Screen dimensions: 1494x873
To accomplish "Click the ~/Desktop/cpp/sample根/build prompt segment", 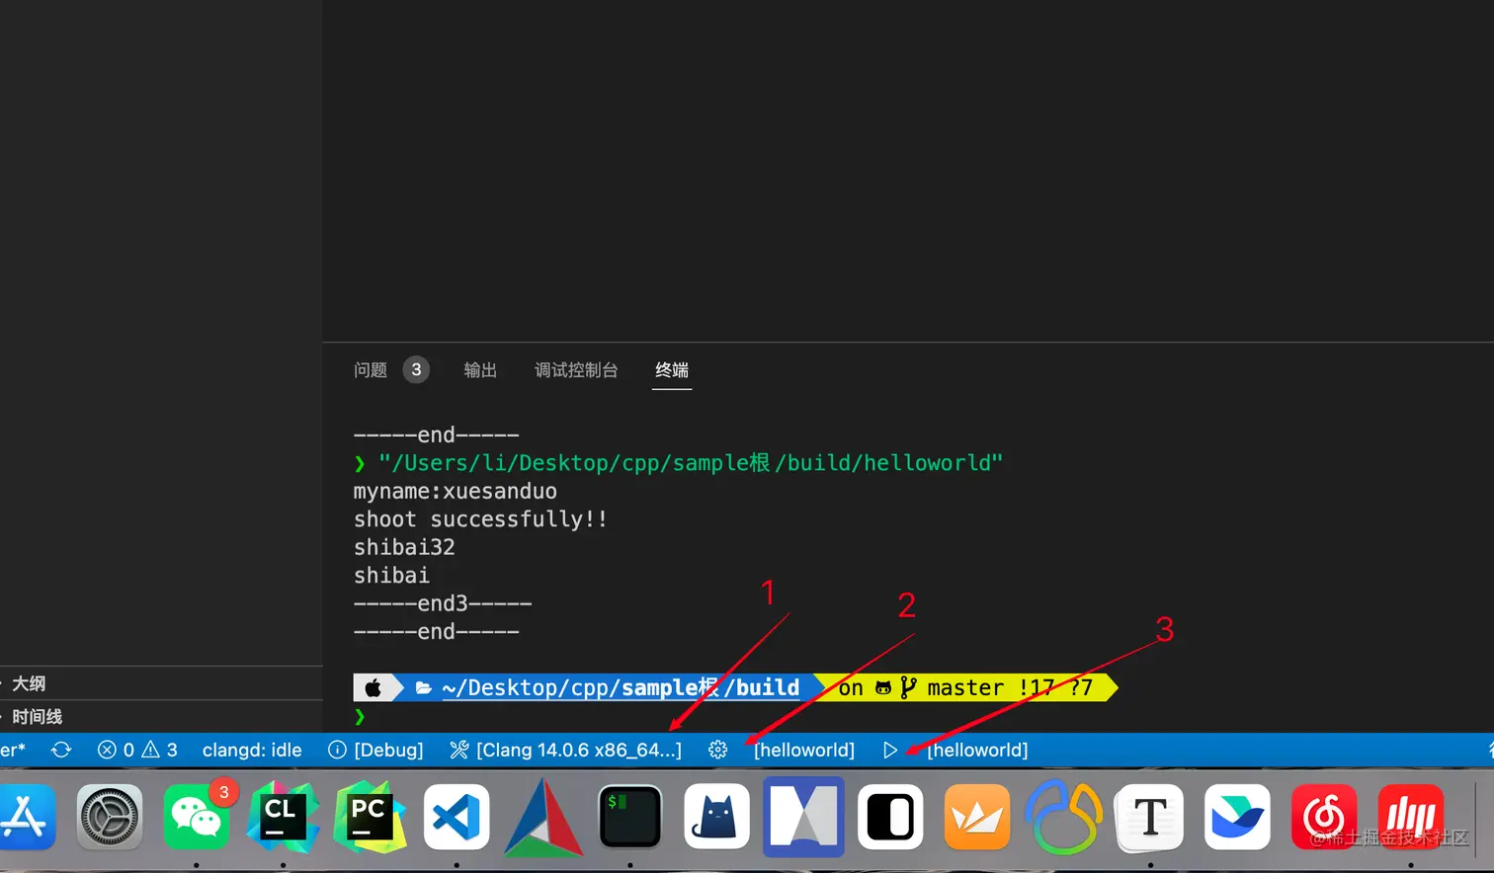I will coord(621,687).
